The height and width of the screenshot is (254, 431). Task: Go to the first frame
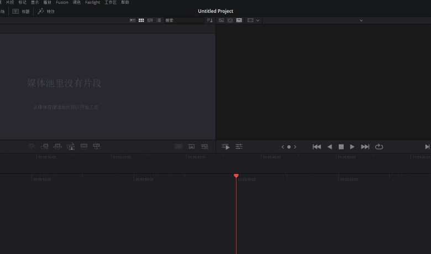pos(317,147)
